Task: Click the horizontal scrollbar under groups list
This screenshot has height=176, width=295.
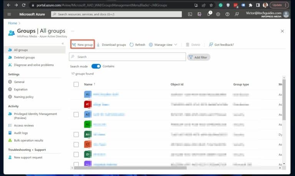Action: 130,168
